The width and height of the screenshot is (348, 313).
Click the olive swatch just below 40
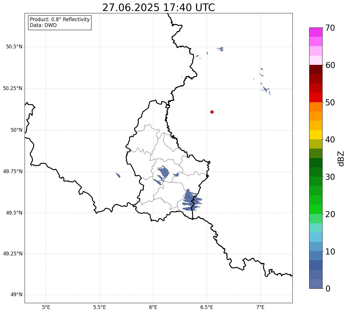click(x=316, y=144)
